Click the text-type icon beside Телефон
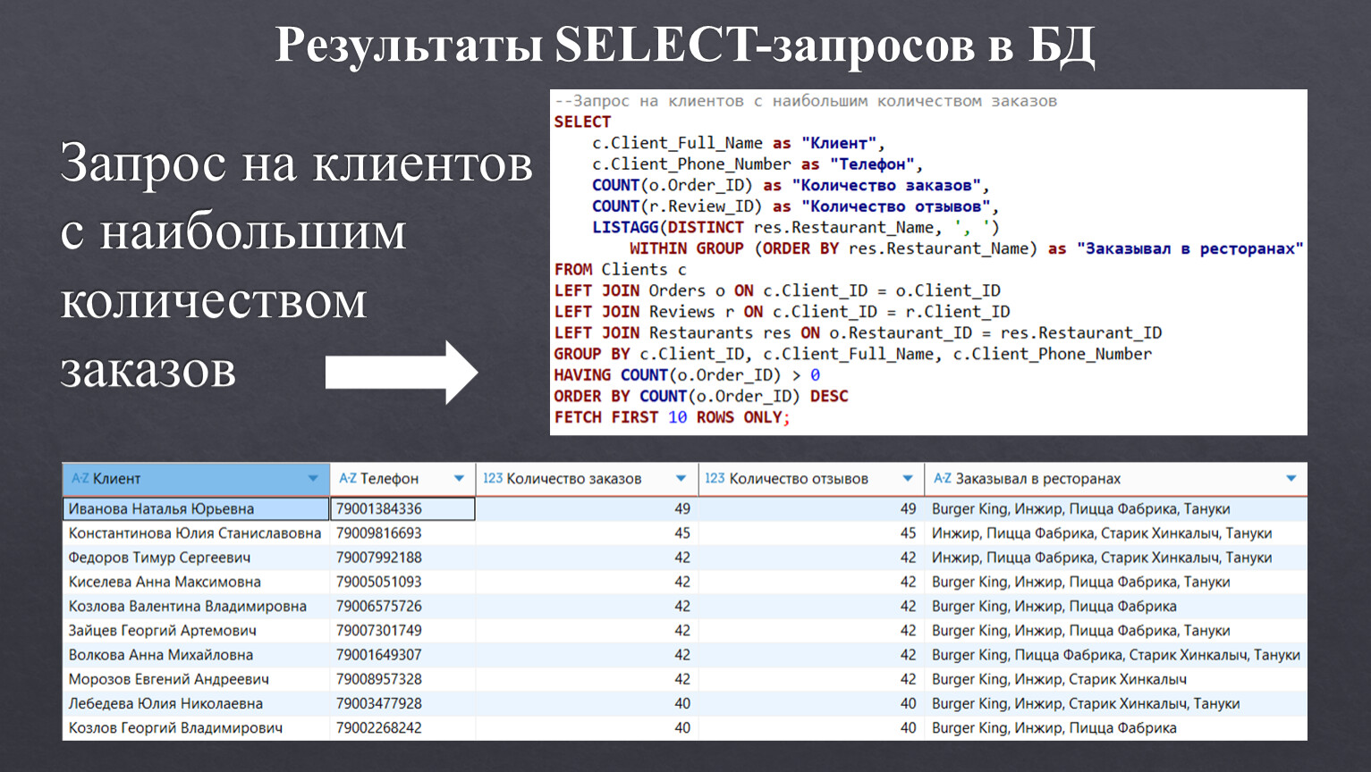This screenshot has height=772, width=1371. click(347, 479)
